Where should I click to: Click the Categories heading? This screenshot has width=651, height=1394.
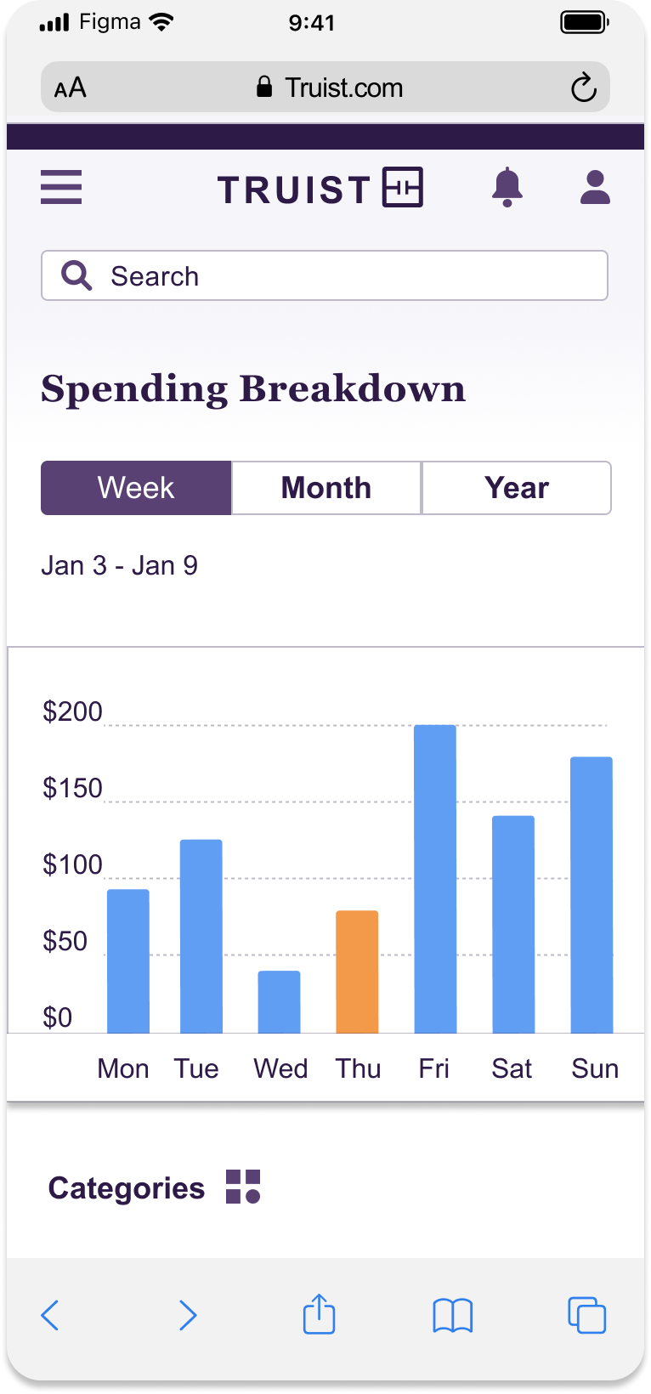(x=127, y=1188)
